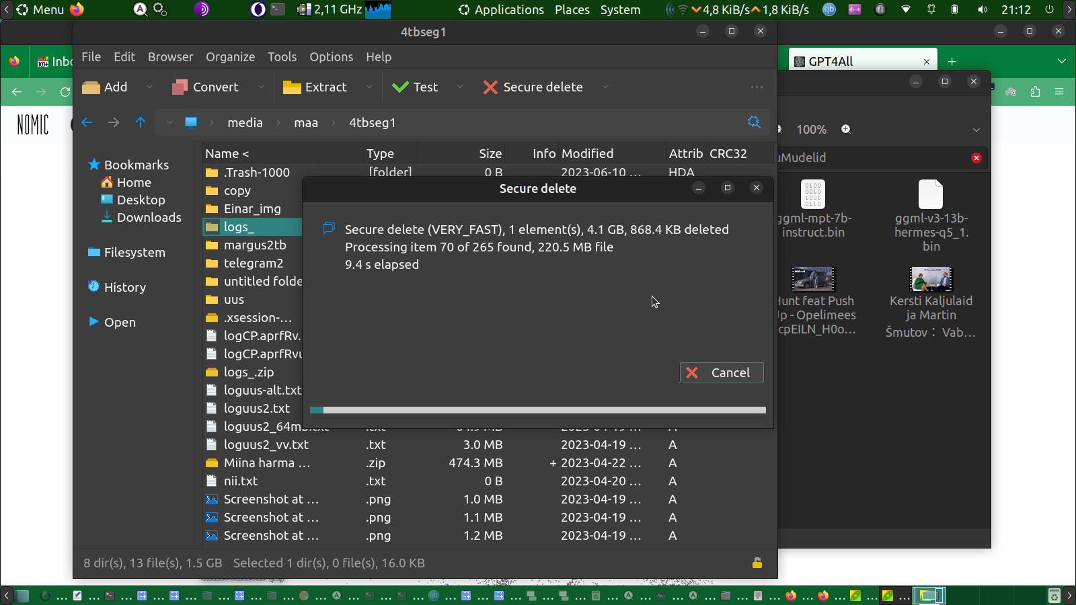
Task: Open the Tools menu
Action: pyautogui.click(x=282, y=57)
